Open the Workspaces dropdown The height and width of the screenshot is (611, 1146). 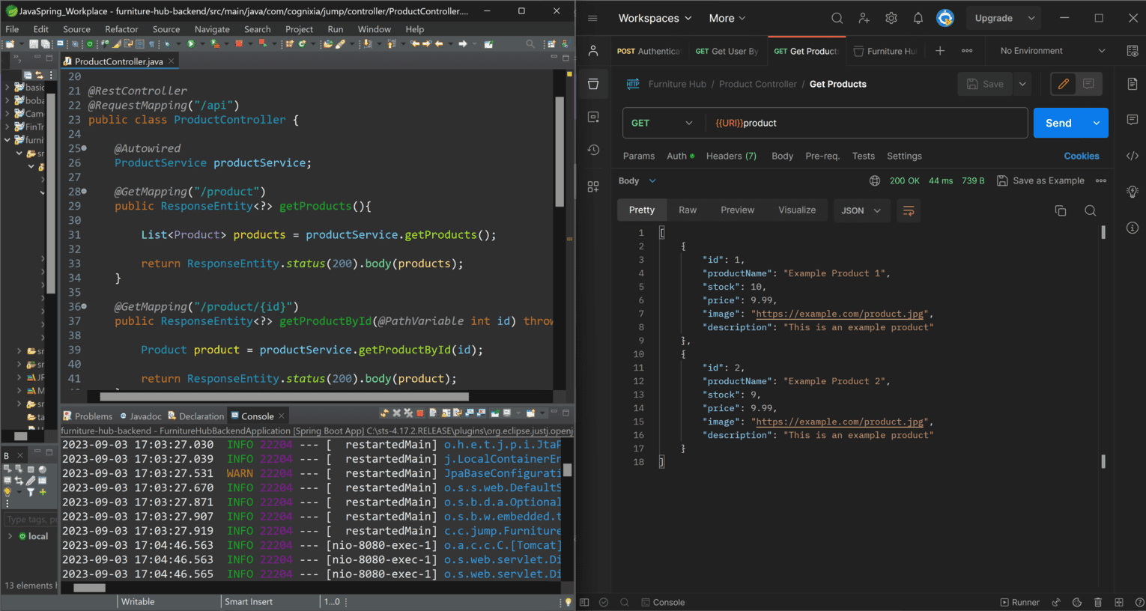(655, 18)
